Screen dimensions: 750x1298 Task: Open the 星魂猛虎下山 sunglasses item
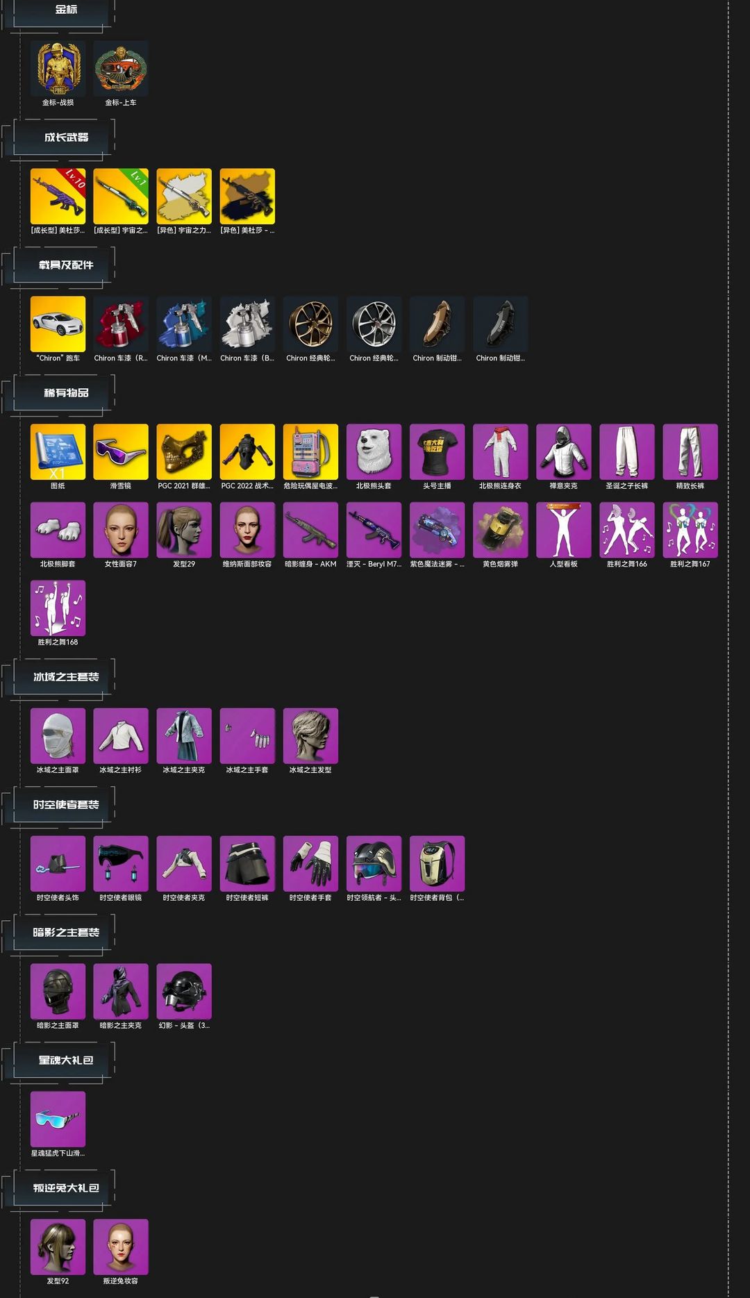click(x=58, y=1119)
